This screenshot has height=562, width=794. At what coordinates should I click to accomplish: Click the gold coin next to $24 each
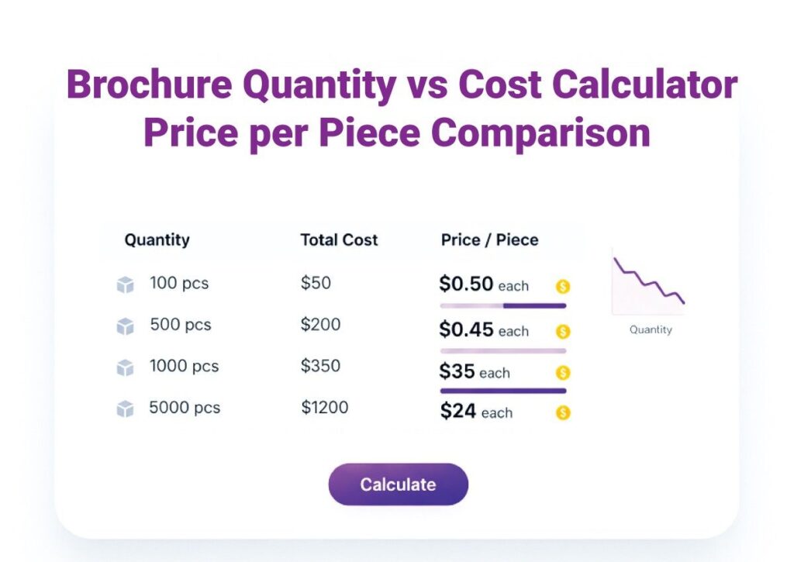[563, 413]
